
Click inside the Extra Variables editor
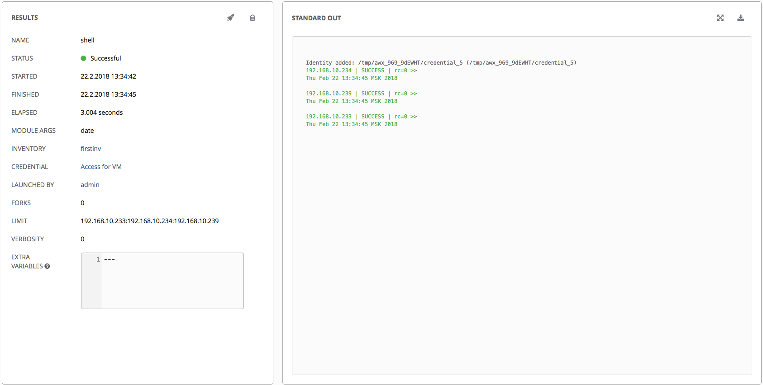click(172, 281)
